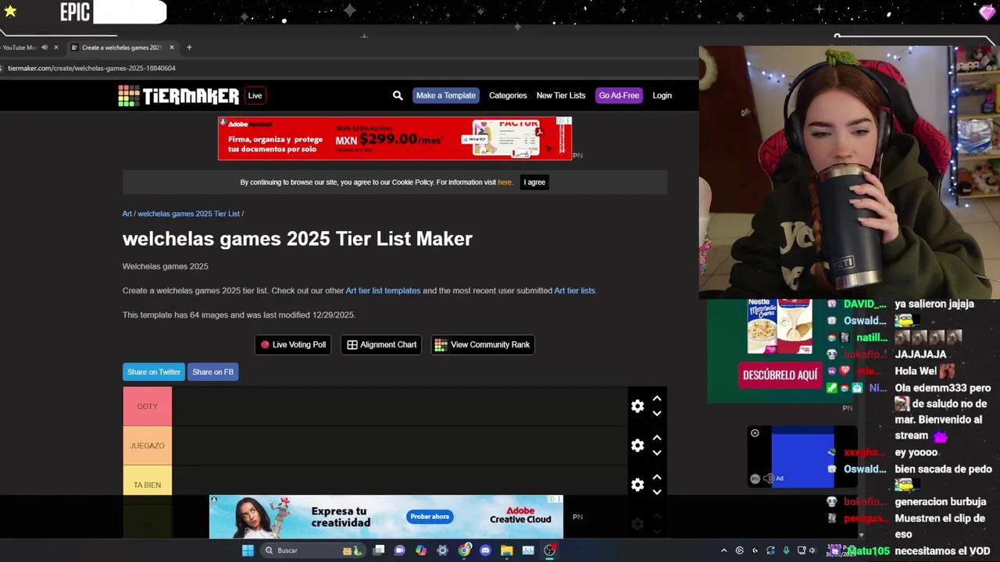The width and height of the screenshot is (1000, 562).
Task: Open Windows Settings gear in taskbar
Action: (442, 550)
